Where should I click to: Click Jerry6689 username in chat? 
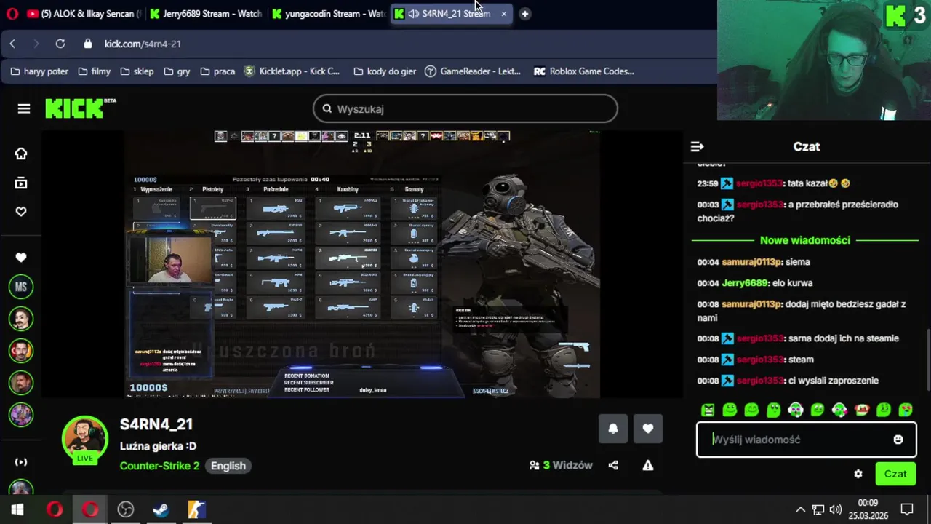click(x=745, y=283)
